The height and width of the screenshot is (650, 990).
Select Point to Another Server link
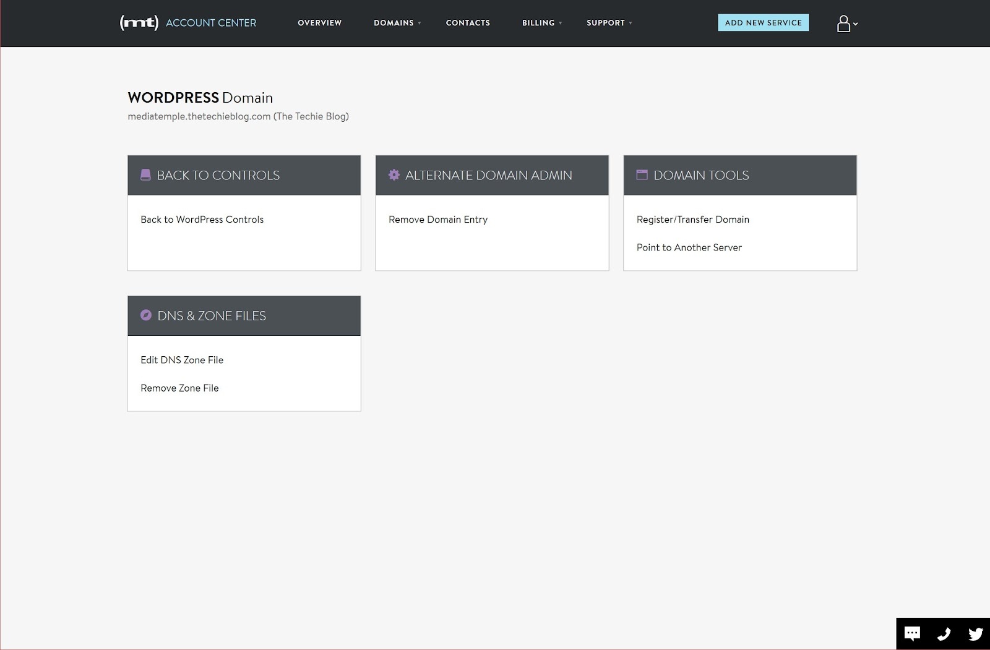(x=689, y=247)
